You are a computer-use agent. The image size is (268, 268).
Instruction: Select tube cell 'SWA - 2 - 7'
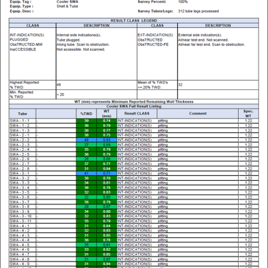click(x=23, y=164)
